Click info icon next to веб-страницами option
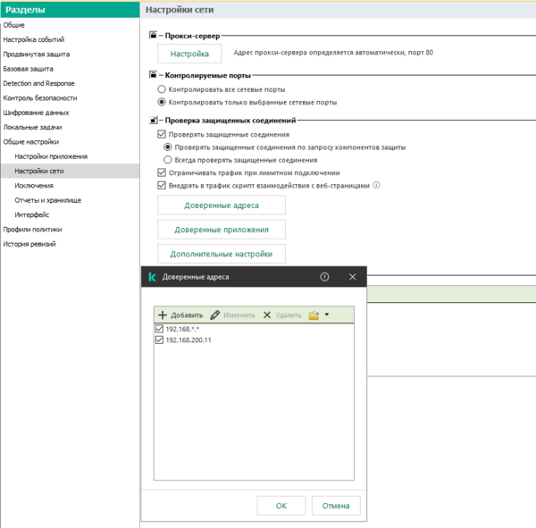The width and height of the screenshot is (536, 528). (x=376, y=186)
